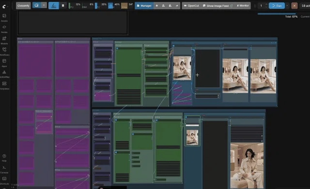Increase the batch count stepper

(x=266, y=4)
